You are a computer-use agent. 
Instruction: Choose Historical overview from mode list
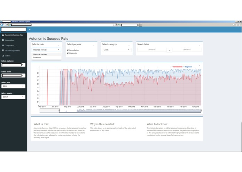(x=46, y=54)
